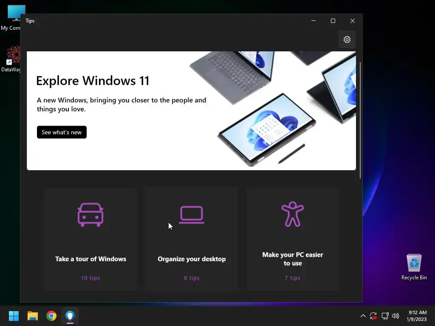Maximize the Tips window
Viewport: 435px width, 326px height.
333,21
